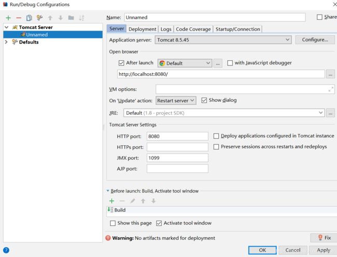Confirm with the OK button
Screen dimensions: 337x257
(262, 250)
